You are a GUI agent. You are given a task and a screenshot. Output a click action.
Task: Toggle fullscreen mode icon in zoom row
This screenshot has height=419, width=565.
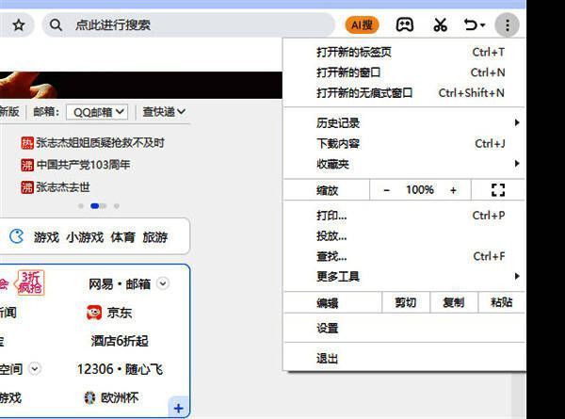pyautogui.click(x=498, y=190)
